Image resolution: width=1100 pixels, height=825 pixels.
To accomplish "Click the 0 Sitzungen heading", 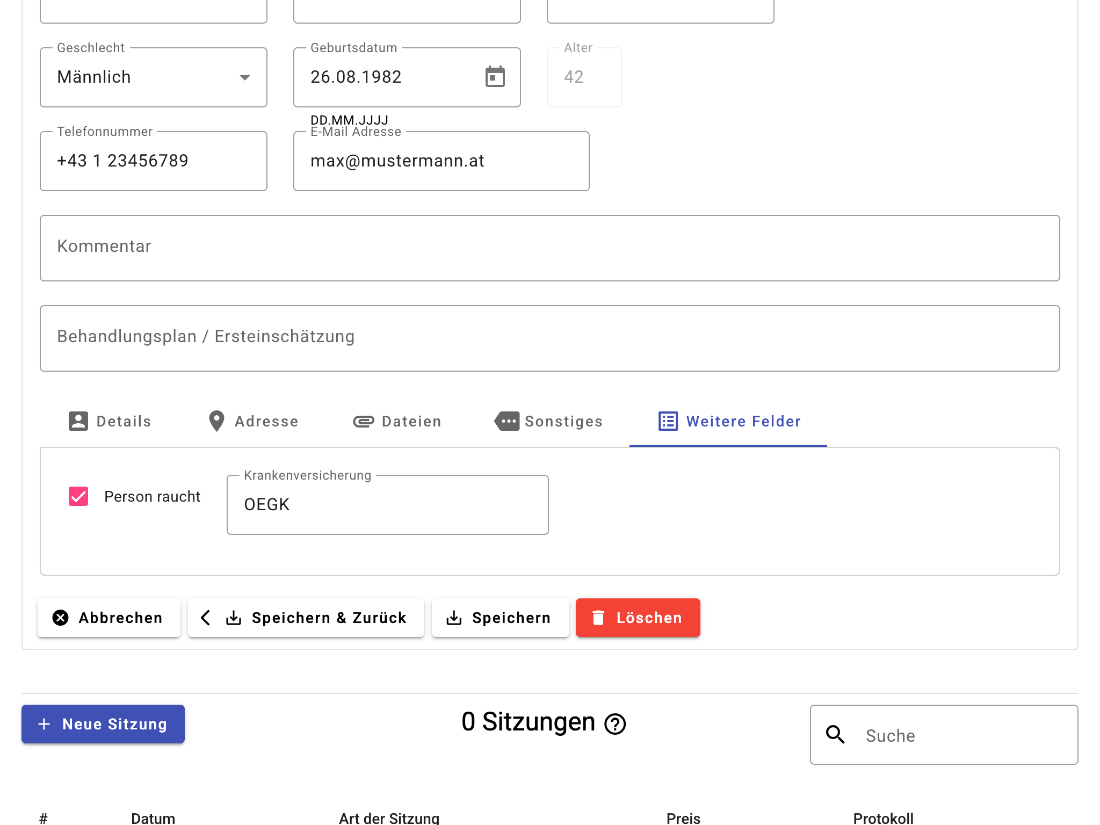I will point(528,722).
